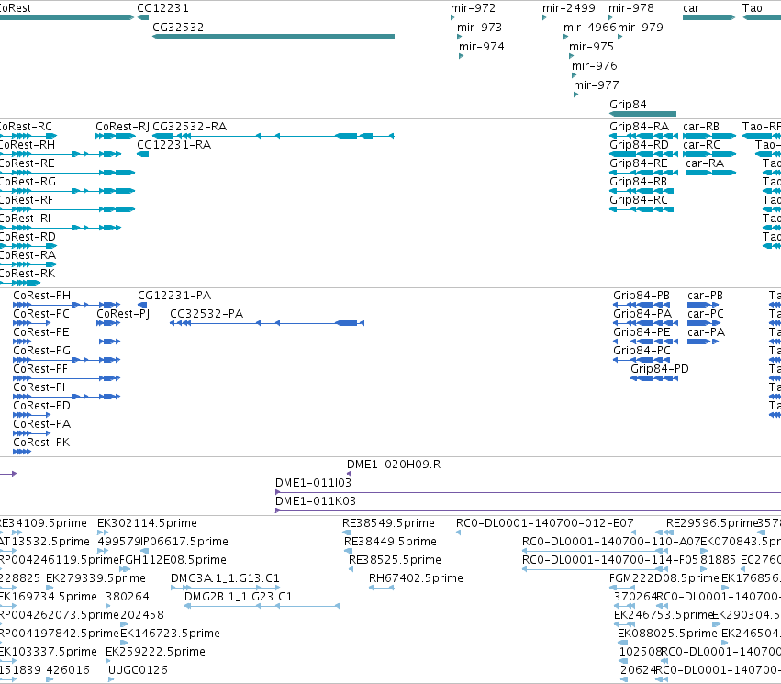The width and height of the screenshot is (781, 684).
Task: Click the RE38525.5prime EST label
Action: coord(395,560)
